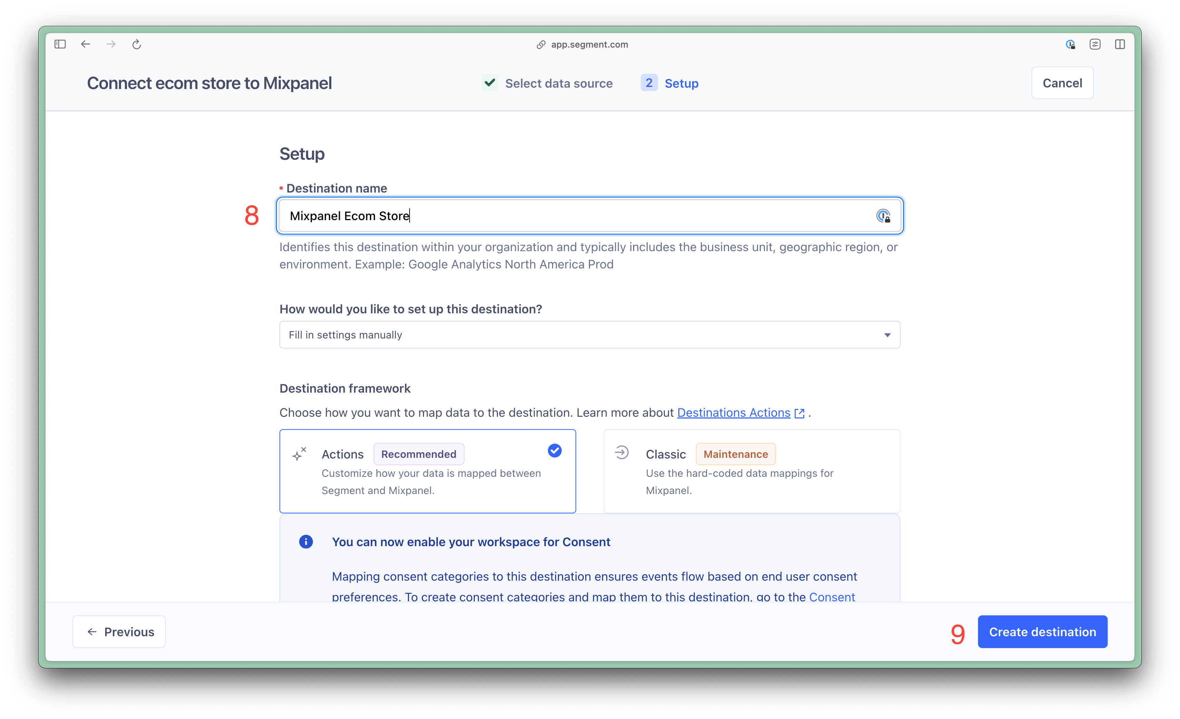Open the Destinations Actions link
Image resolution: width=1180 pixels, height=719 pixels.
[733, 413]
